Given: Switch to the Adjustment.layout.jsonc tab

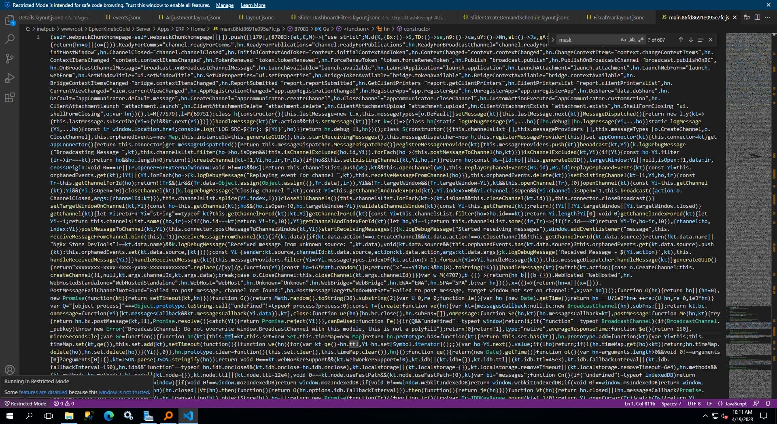Looking at the screenshot, I should point(190,17).
